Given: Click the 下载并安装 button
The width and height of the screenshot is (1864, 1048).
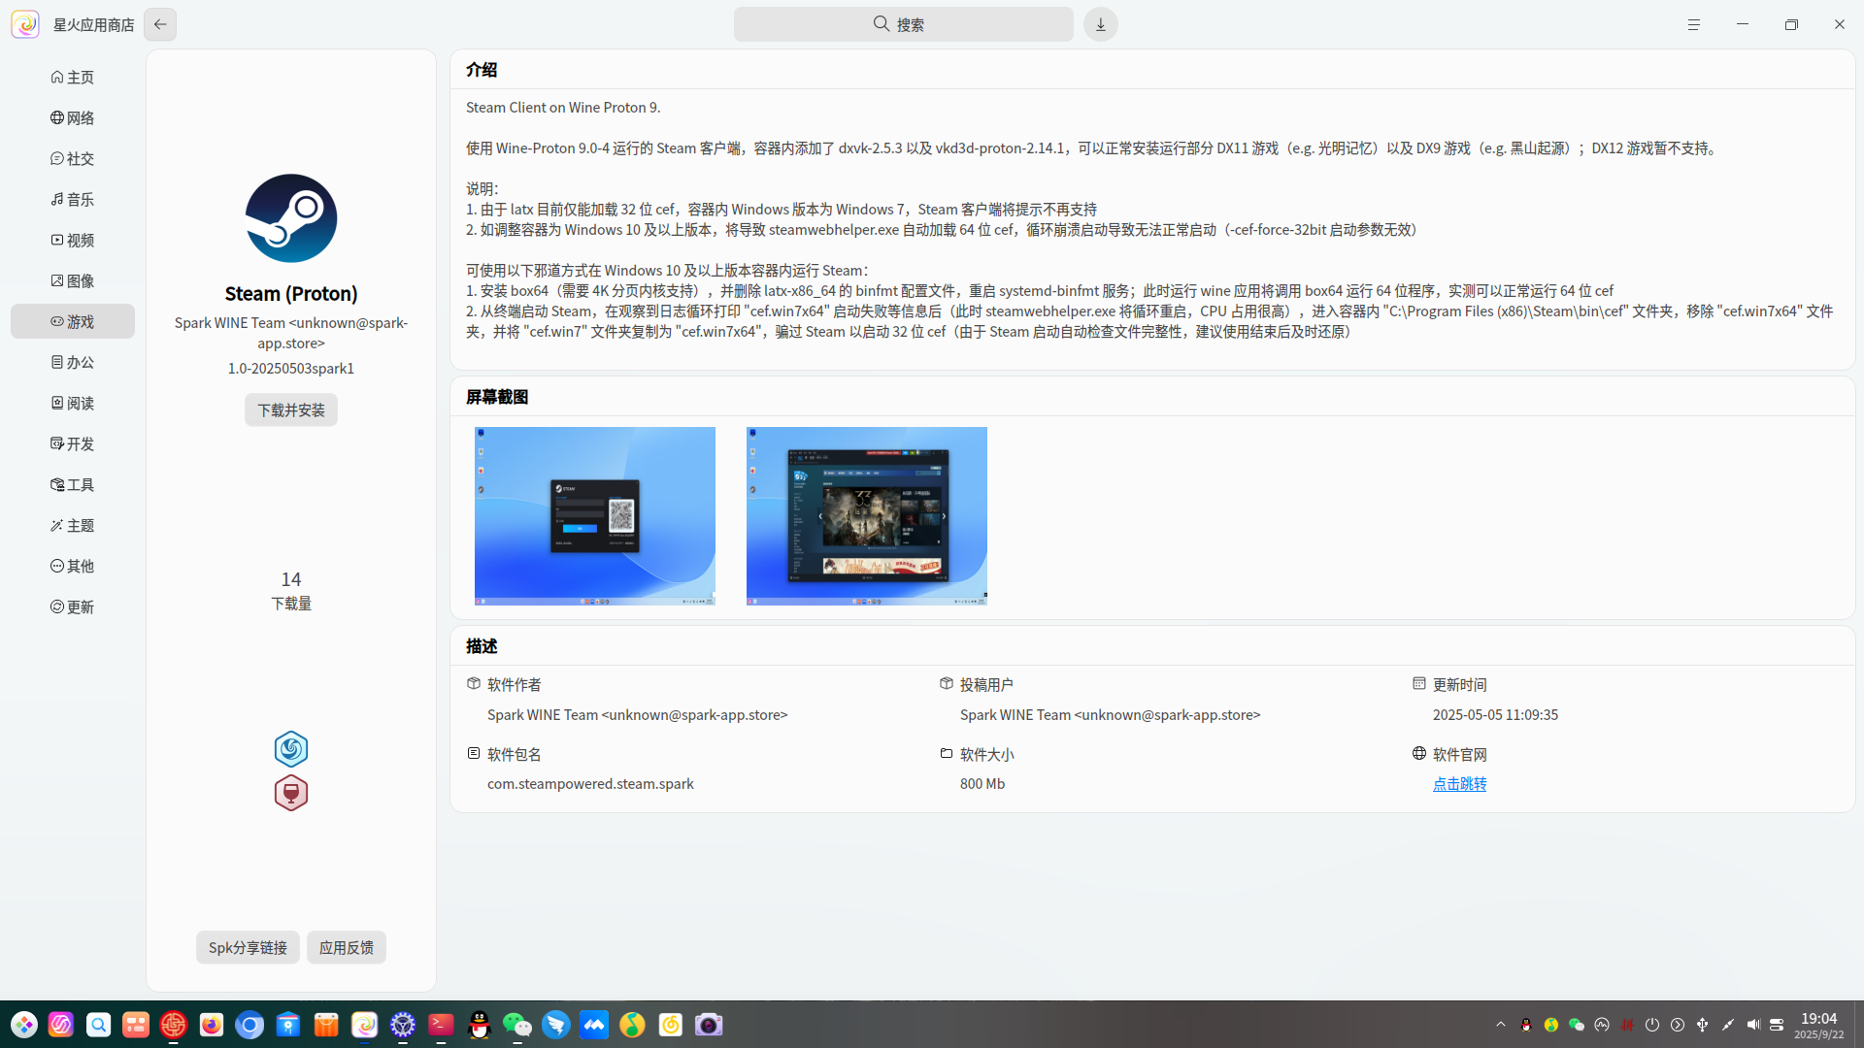Looking at the screenshot, I should pyautogui.click(x=291, y=410).
